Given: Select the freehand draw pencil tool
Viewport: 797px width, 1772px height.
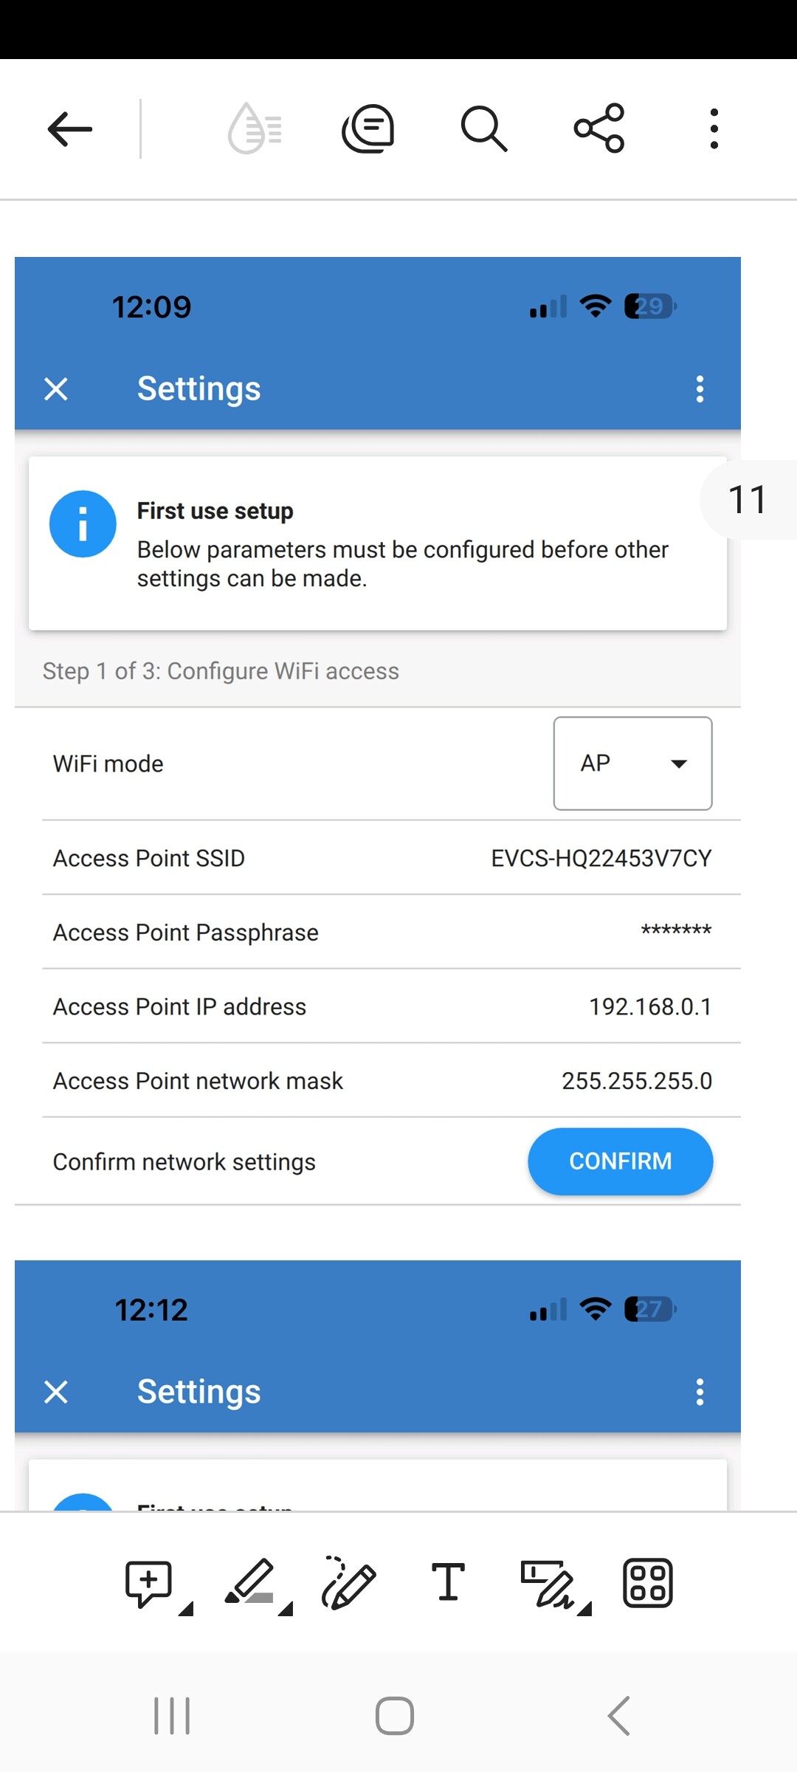Looking at the screenshot, I should click(x=348, y=1583).
